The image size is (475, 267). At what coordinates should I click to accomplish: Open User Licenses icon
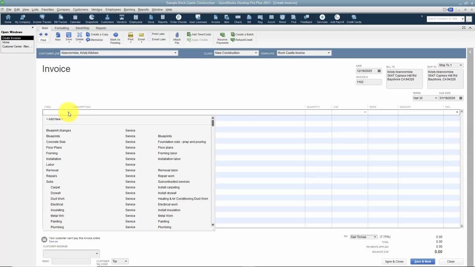point(198,19)
